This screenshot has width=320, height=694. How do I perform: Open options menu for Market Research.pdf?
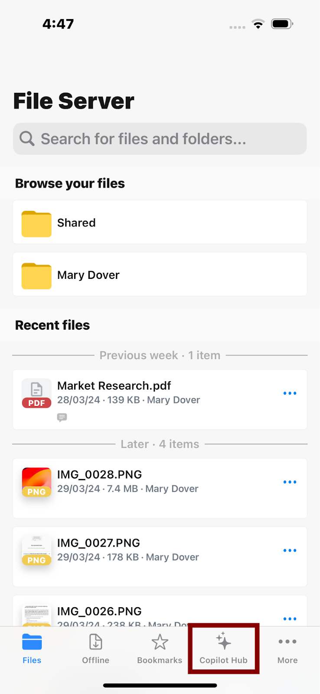pos(290,393)
